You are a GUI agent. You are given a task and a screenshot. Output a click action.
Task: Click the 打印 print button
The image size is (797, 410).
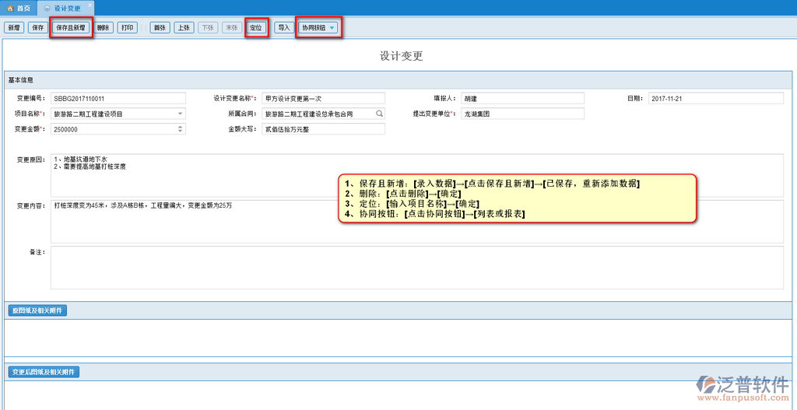(128, 28)
